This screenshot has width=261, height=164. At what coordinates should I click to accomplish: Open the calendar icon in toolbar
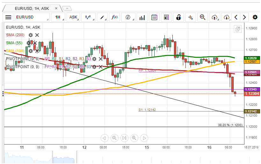pos(154,17)
